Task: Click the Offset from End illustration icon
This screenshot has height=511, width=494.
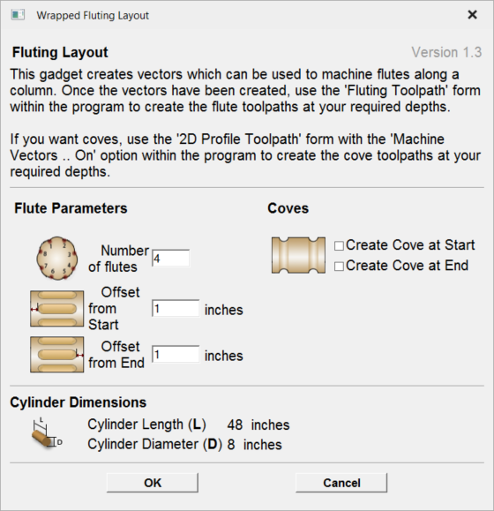Action: coord(57,355)
